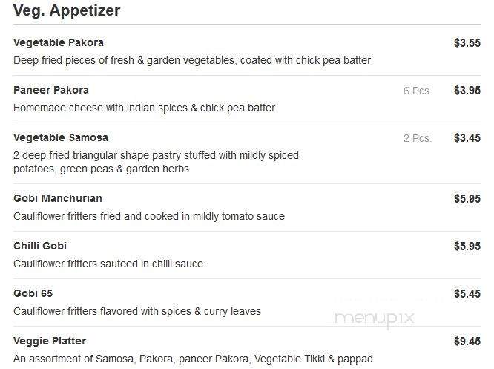The width and height of the screenshot is (494, 369).
Task: Click the $5.45 price for Gobi 65
Action: pos(467,294)
